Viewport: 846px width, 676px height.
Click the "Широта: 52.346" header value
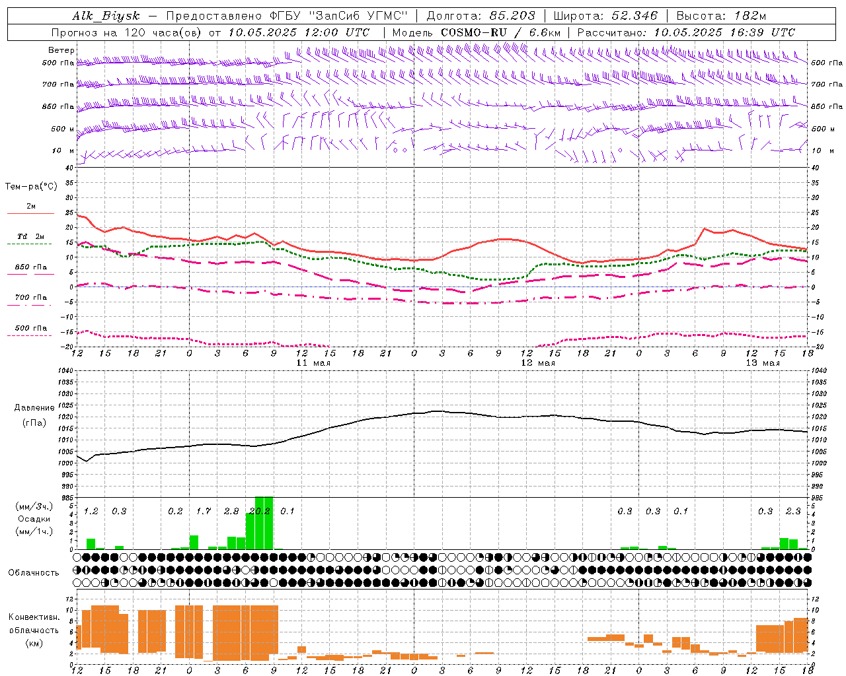pos(605,16)
